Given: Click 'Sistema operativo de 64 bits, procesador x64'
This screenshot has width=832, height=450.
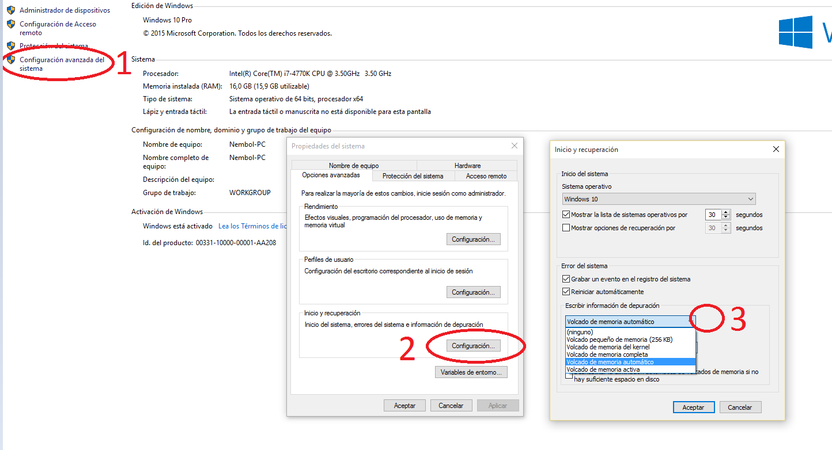Looking at the screenshot, I should click(x=296, y=99).
